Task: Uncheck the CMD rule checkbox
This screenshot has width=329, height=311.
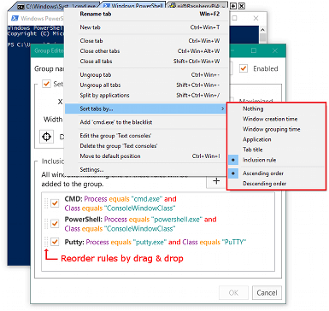Action: [x=55, y=203]
